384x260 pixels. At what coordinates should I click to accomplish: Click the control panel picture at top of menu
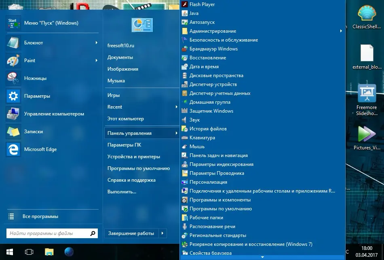[142, 25]
